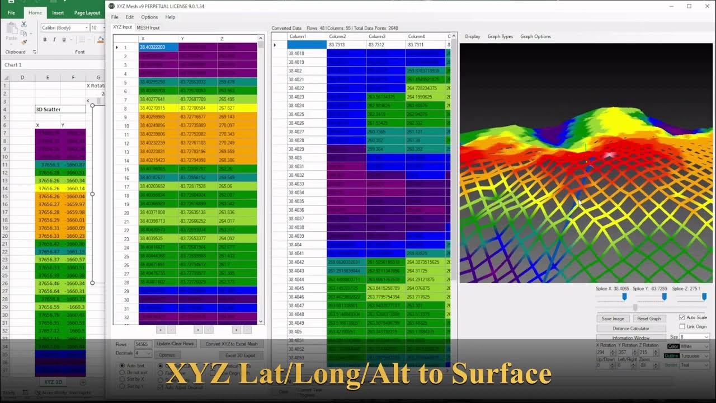The width and height of the screenshot is (716, 403).
Task: Click the Fill Color bucket in Excel
Action: (x=101, y=40)
